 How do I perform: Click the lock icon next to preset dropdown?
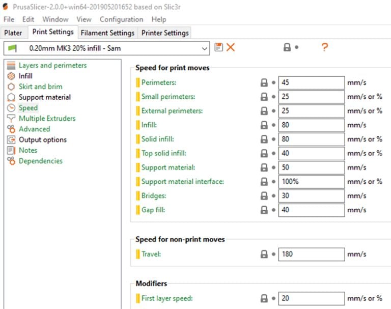click(x=287, y=47)
